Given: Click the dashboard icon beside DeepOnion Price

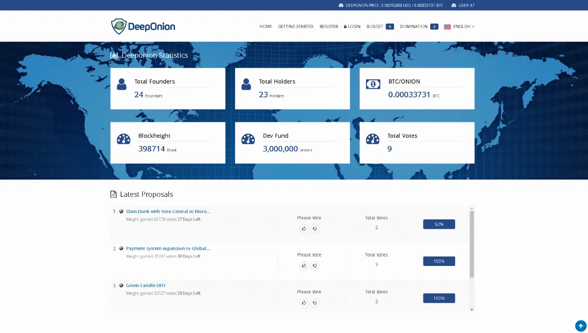Looking at the screenshot, I should (341, 5).
